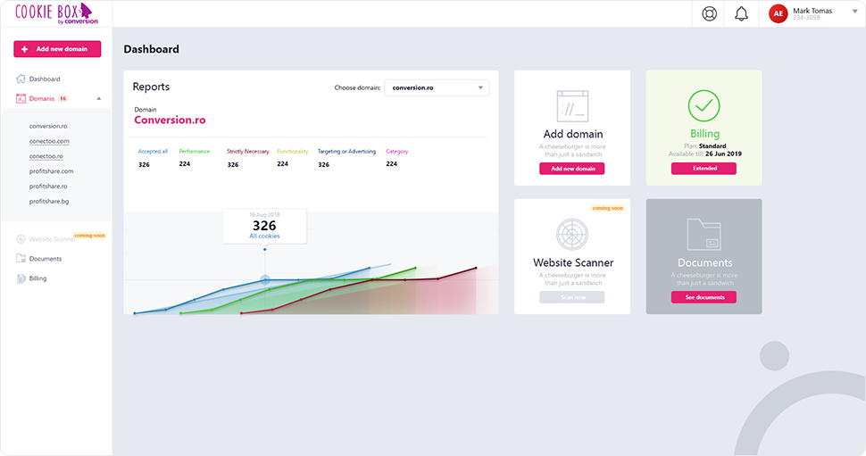Viewport: 866px width, 456px height.
Task: Click the highlighted blue chart data point
Action: click(265, 280)
